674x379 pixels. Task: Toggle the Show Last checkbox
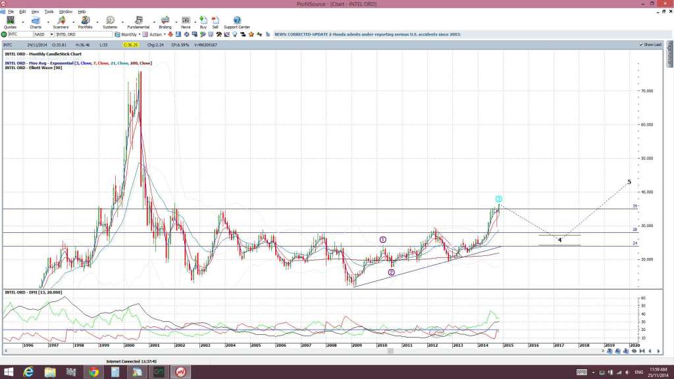pyautogui.click(x=641, y=45)
